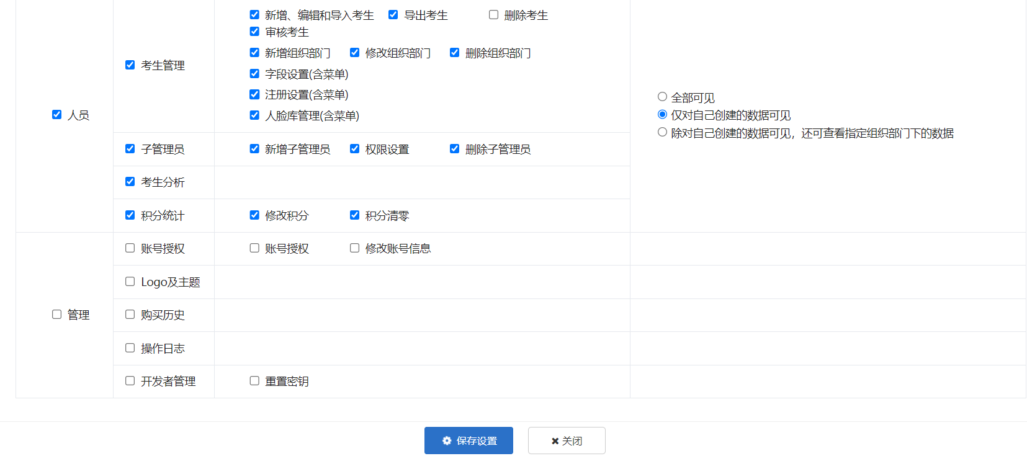Toggle the 审核考生 checkbox
Viewport: 1027px width, 461px height.
point(254,32)
